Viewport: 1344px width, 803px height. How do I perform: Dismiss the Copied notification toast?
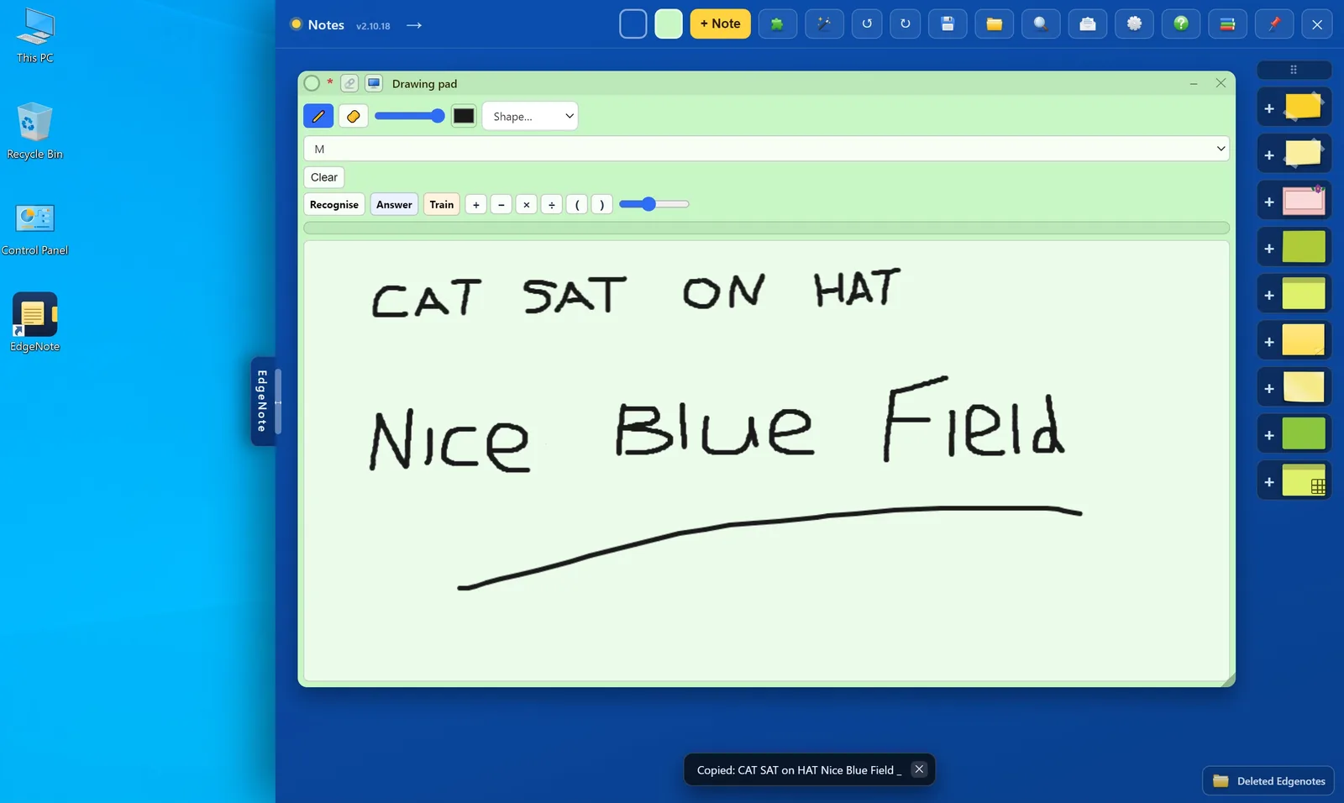pyautogui.click(x=919, y=769)
